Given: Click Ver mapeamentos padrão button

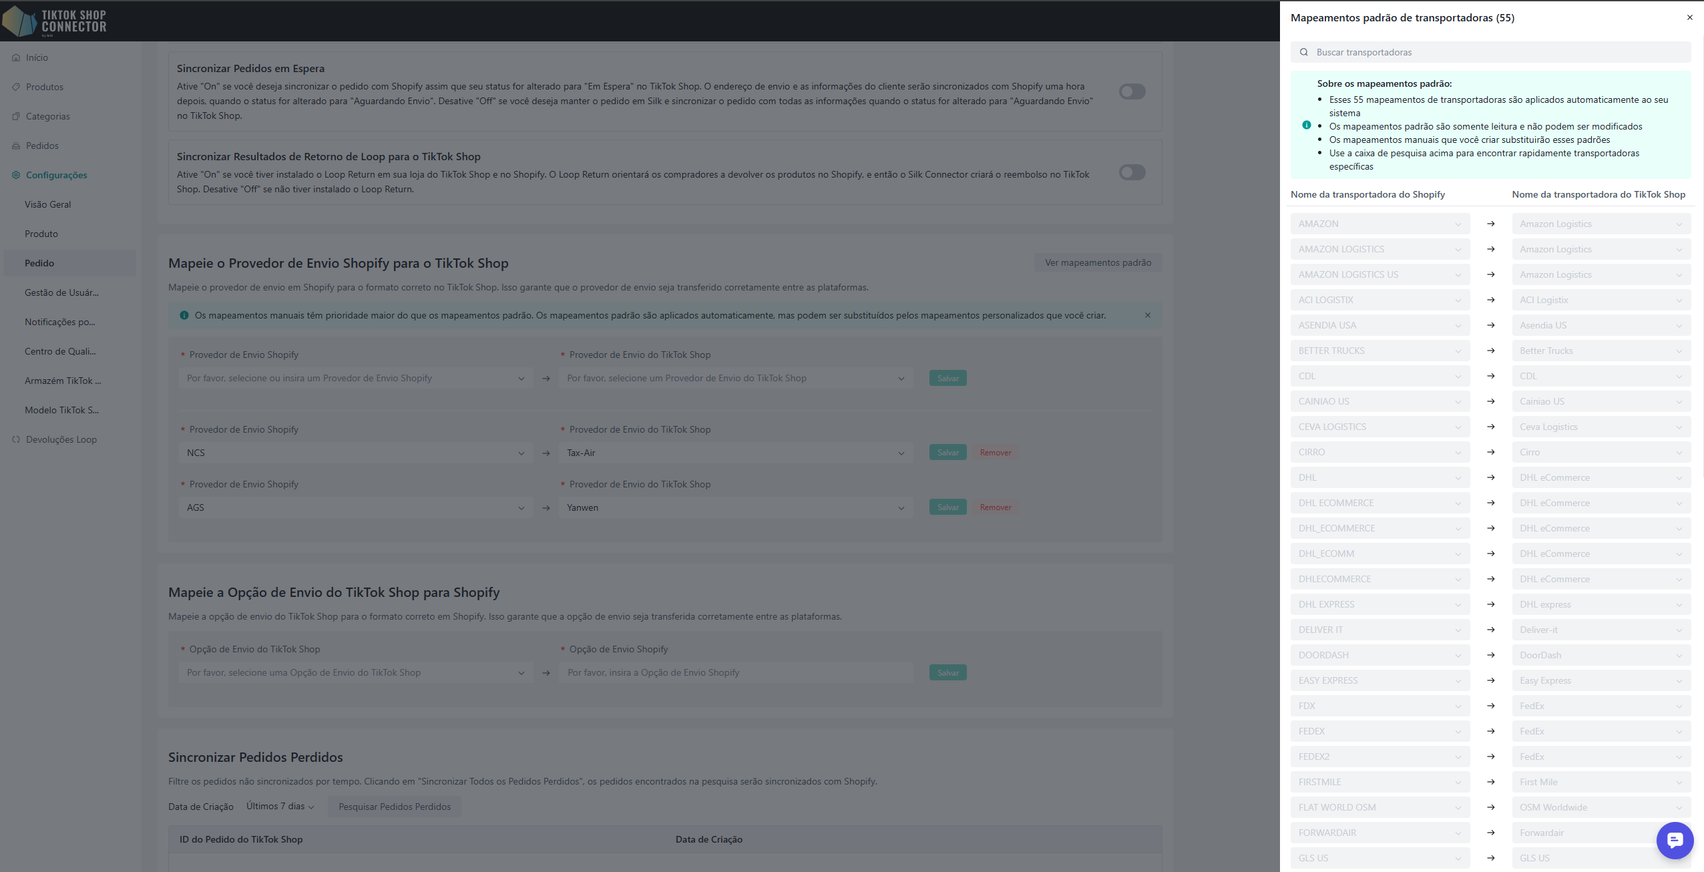Looking at the screenshot, I should [1098, 262].
